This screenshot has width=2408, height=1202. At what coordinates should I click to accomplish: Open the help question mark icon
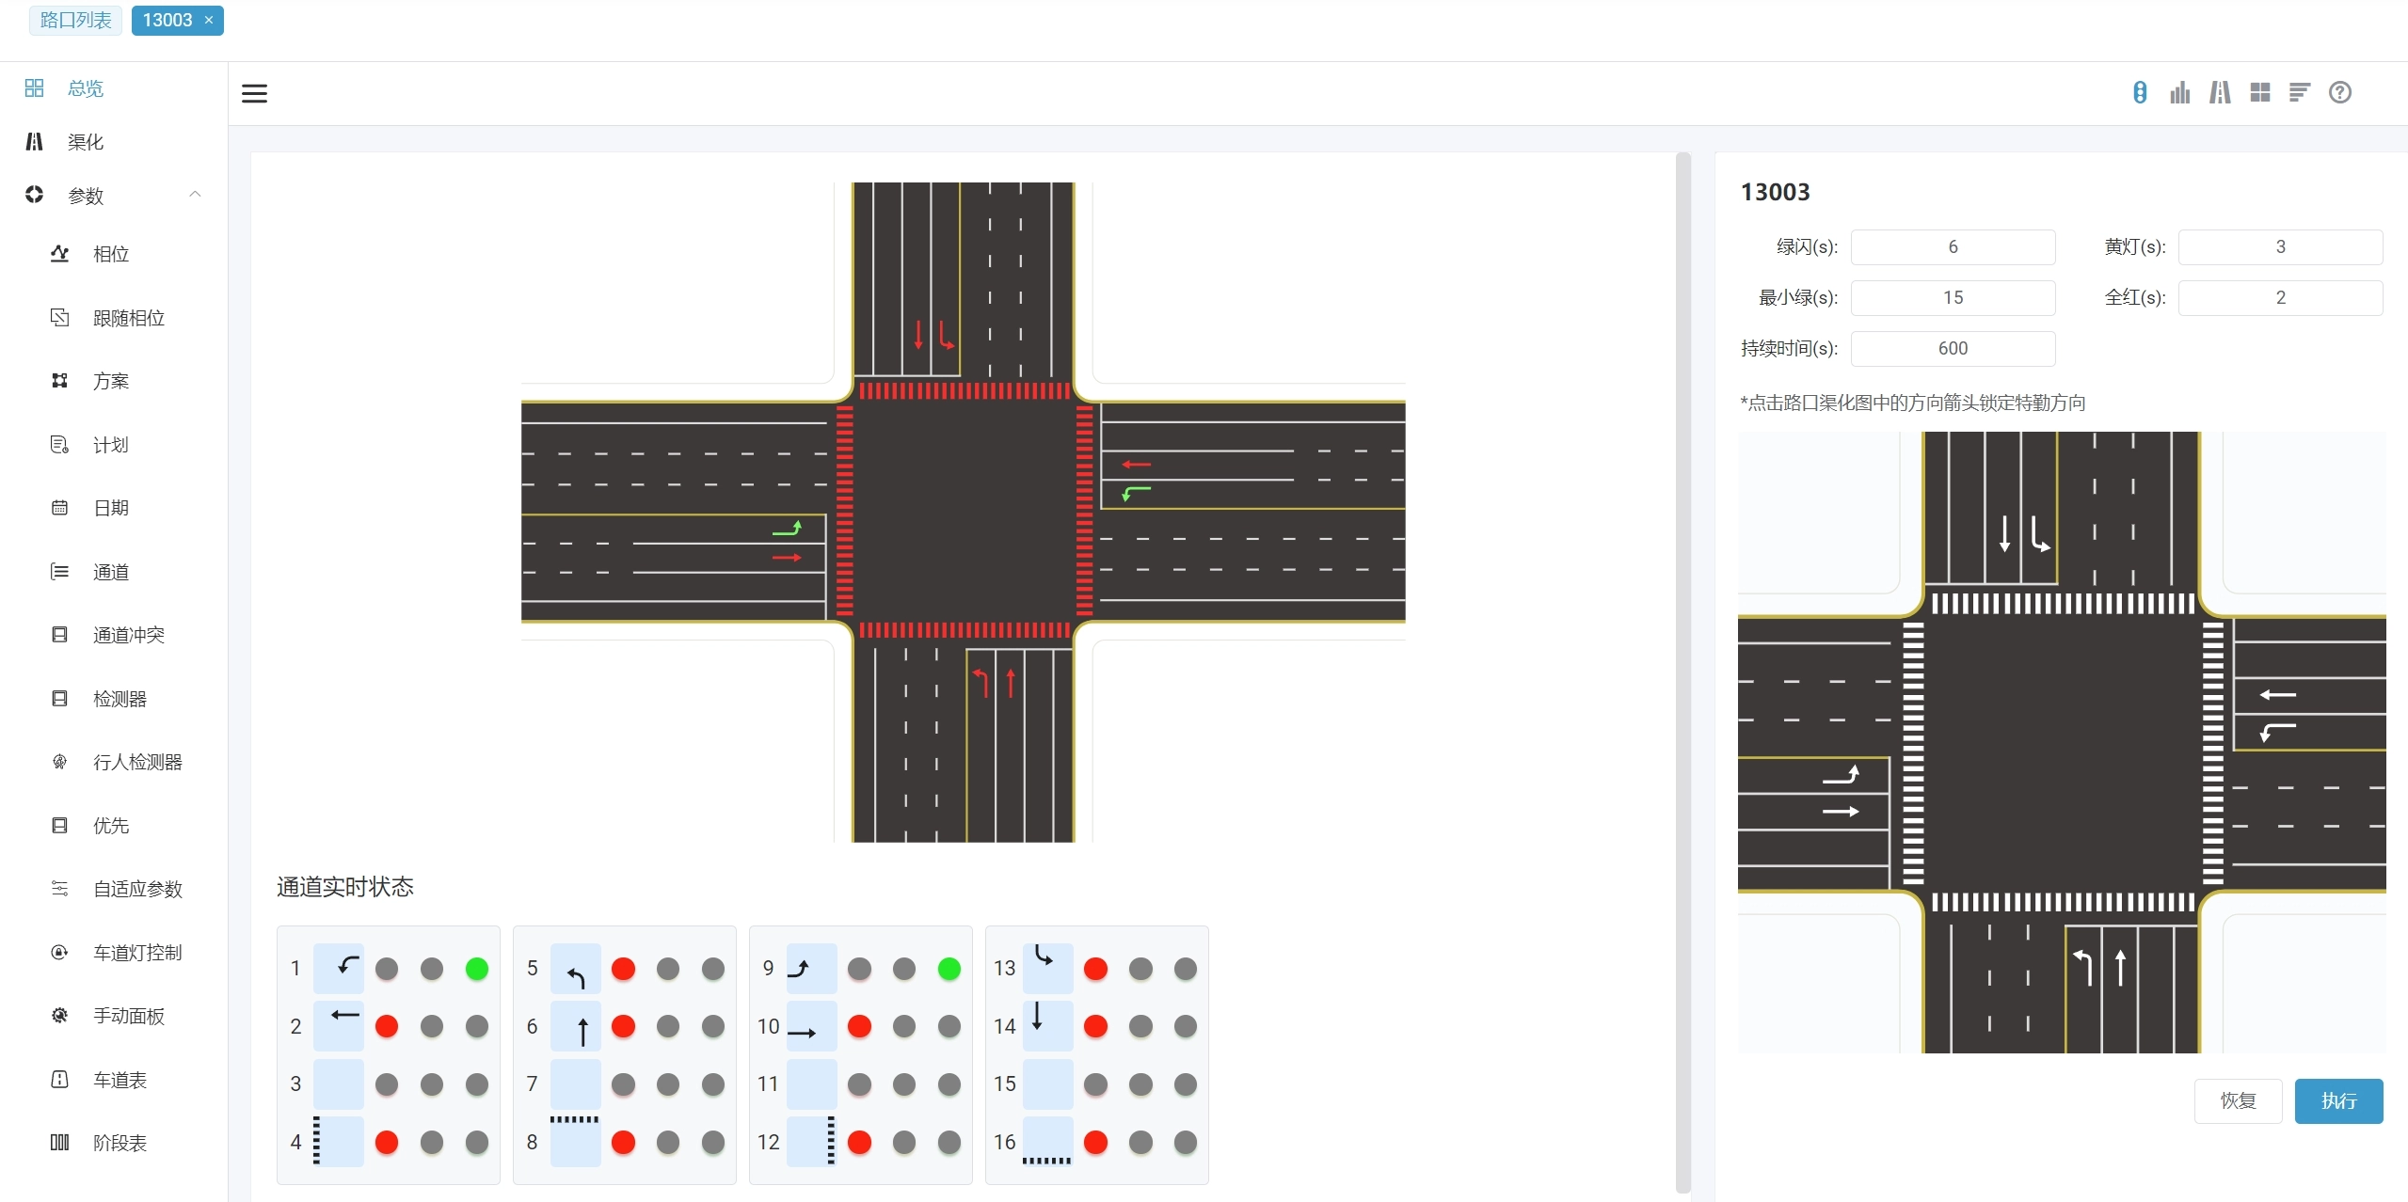(2339, 92)
